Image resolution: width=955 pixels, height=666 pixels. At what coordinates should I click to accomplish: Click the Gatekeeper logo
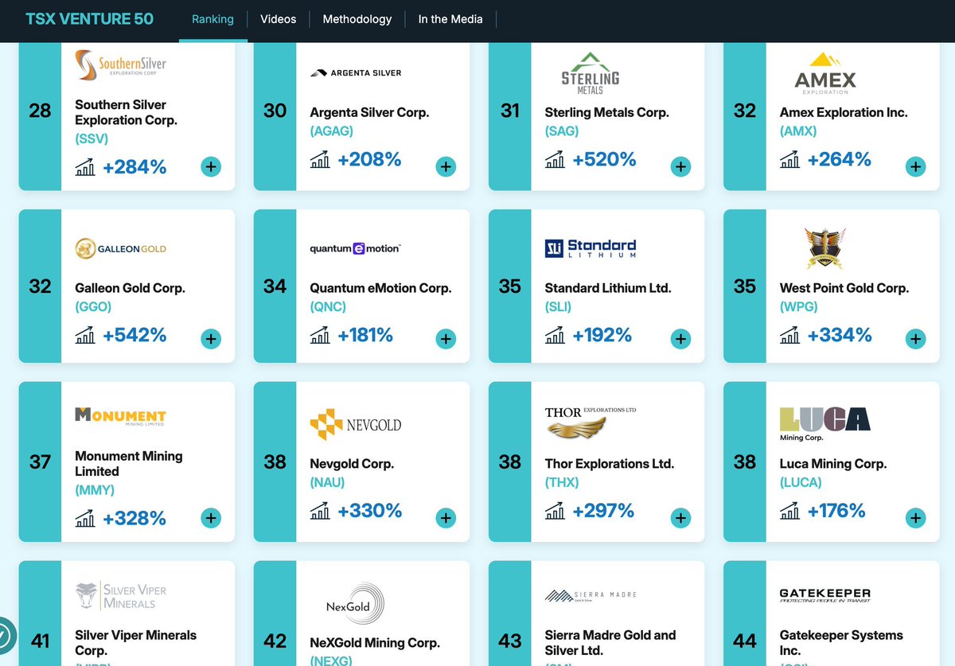click(825, 596)
